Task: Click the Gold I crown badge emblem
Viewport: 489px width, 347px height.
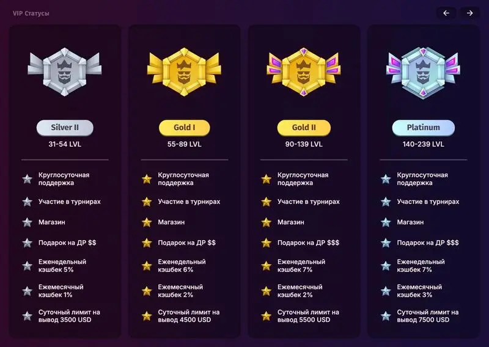Action: (x=184, y=70)
